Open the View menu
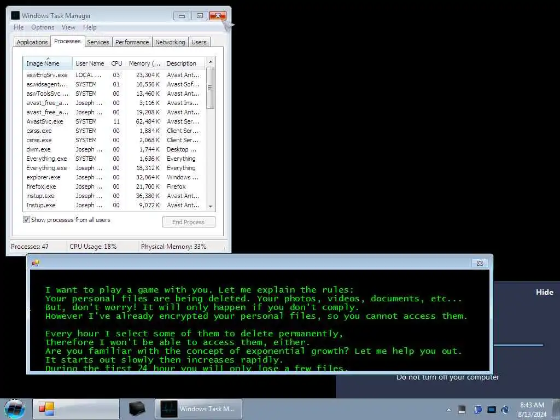Viewport: 560px width, 420px height. 68,27
